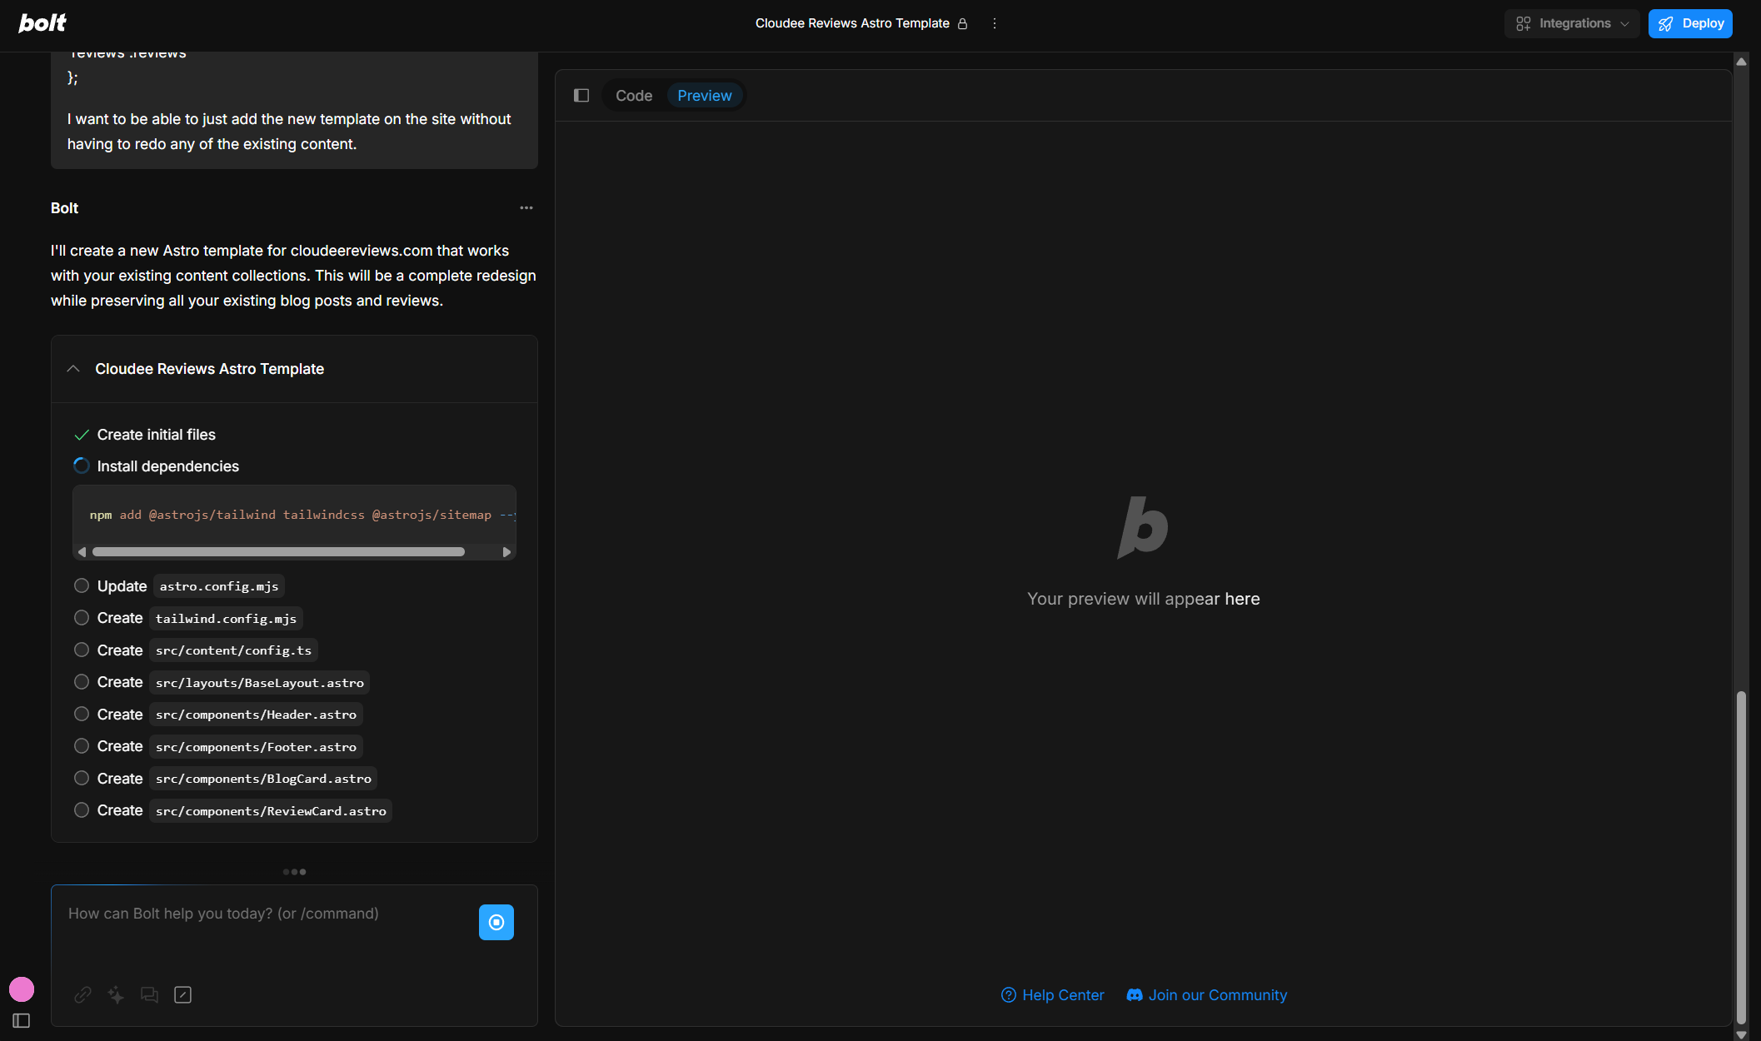Open the vertical dots menu beside project title
The image size is (1761, 1041).
coord(994,23)
